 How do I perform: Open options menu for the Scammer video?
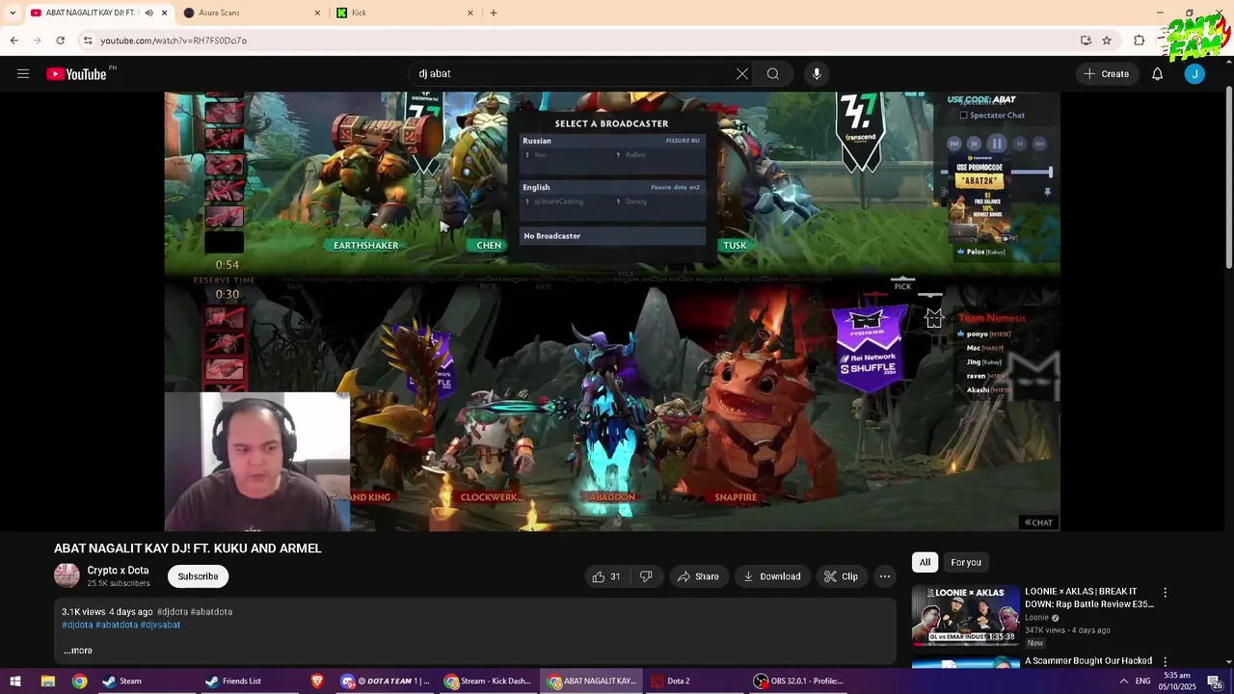click(1165, 662)
